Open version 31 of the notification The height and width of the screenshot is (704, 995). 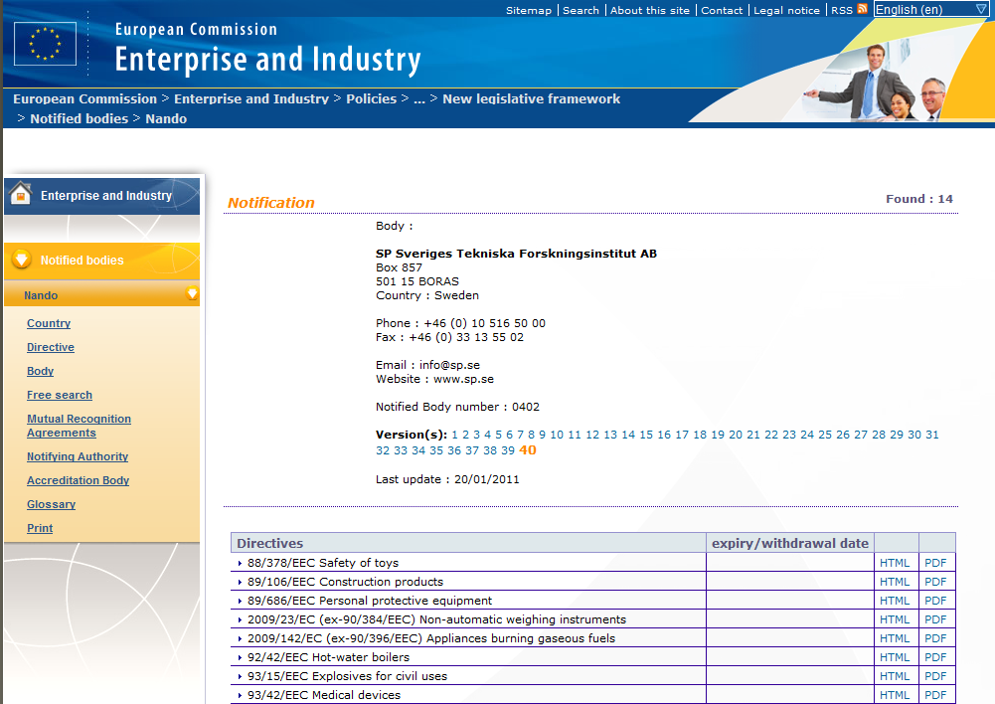pyautogui.click(x=932, y=435)
